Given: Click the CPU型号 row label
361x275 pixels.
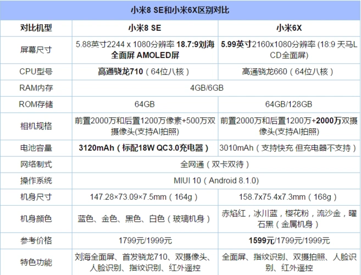Looking at the screenshot, I should (36, 71).
